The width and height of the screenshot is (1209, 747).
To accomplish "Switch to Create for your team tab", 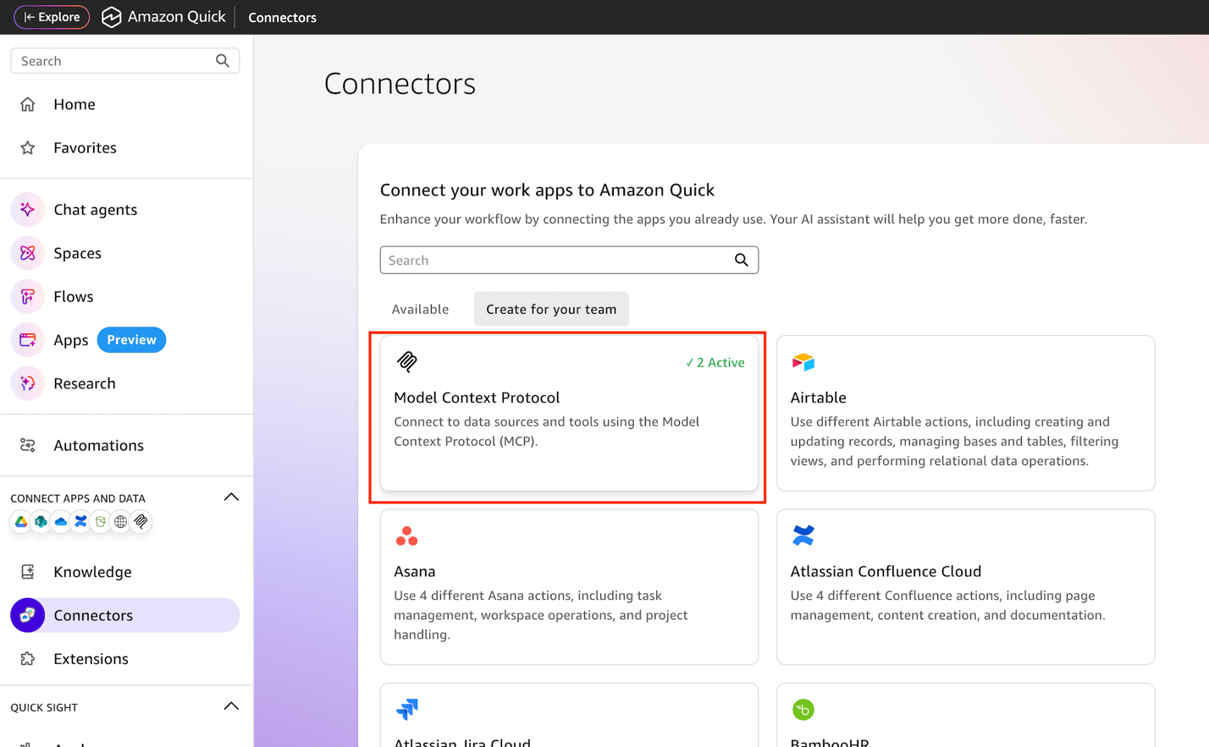I will pyautogui.click(x=551, y=310).
